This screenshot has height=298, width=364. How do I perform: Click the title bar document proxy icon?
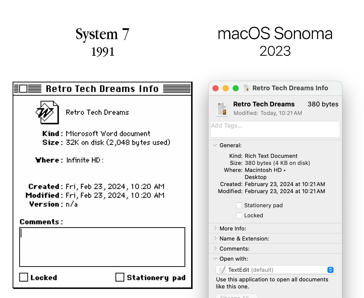246,88
